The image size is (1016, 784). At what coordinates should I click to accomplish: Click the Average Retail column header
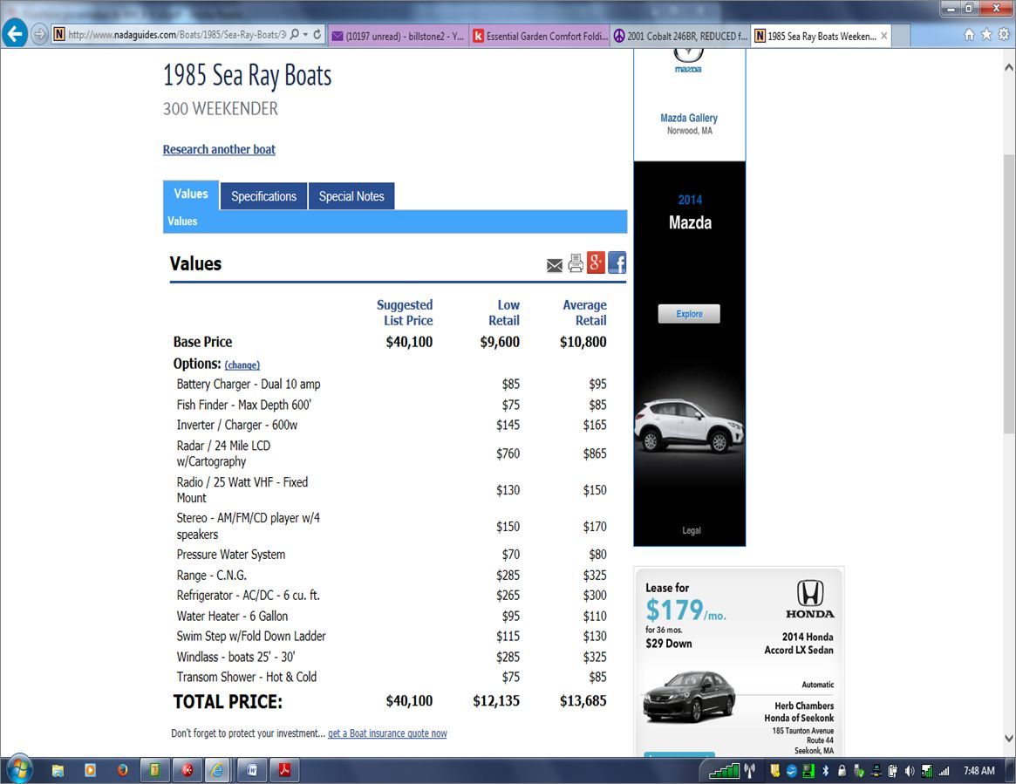(x=584, y=312)
